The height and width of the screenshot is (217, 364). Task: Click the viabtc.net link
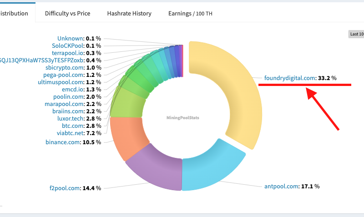pyautogui.click(x=70, y=133)
